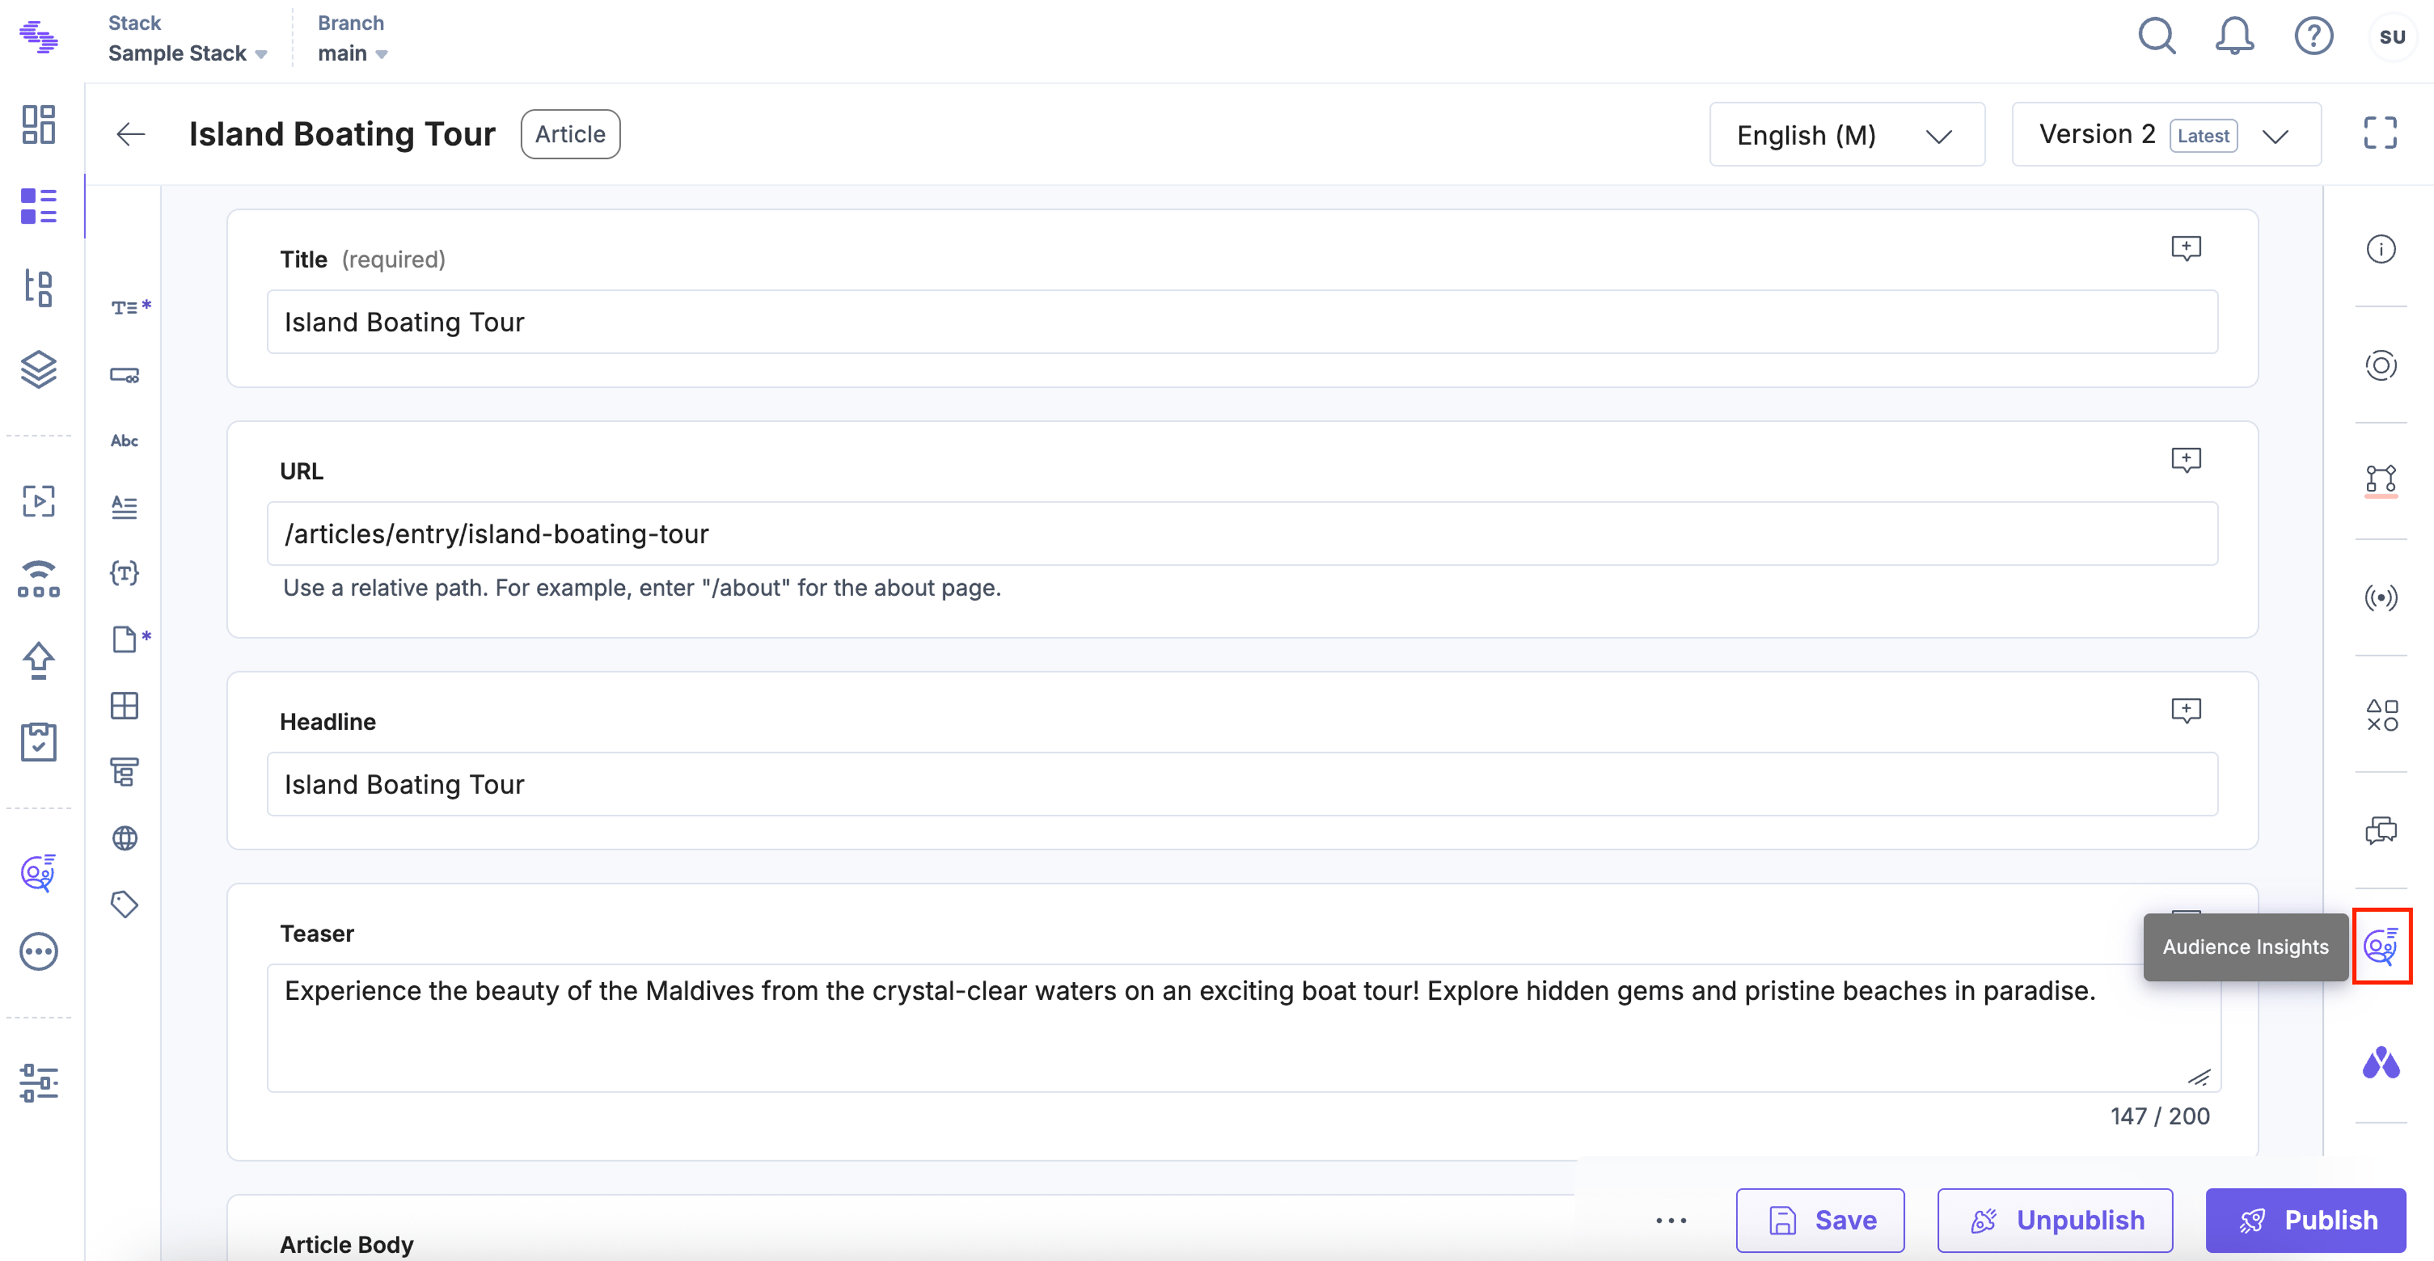
Task: Jump to grid field outline icon
Action: coord(125,706)
